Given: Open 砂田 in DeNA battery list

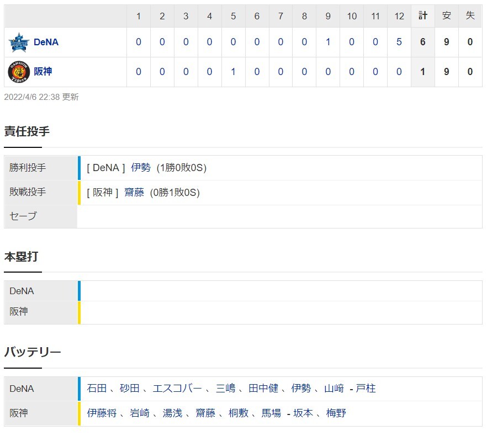Looking at the screenshot, I should [130, 388].
